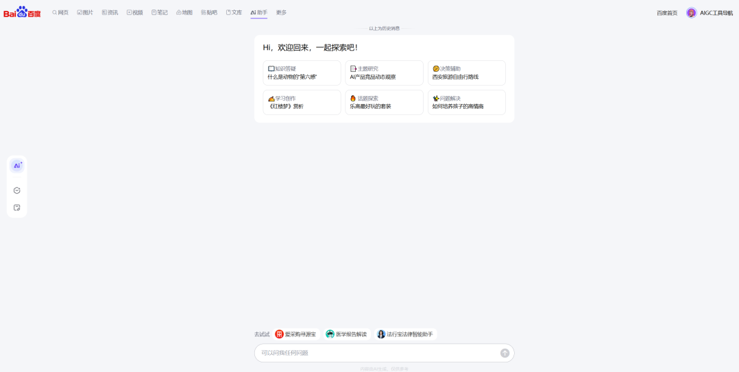Open the note edit icon in sidebar
The height and width of the screenshot is (372, 739).
point(17,208)
